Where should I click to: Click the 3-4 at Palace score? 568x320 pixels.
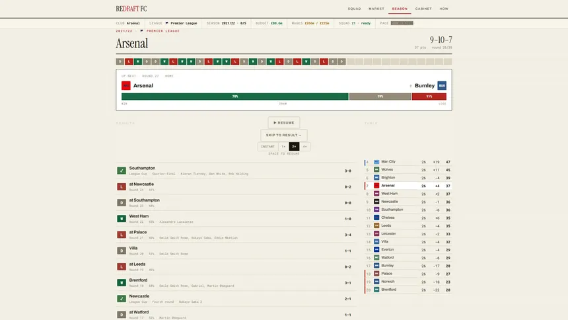[x=348, y=235]
